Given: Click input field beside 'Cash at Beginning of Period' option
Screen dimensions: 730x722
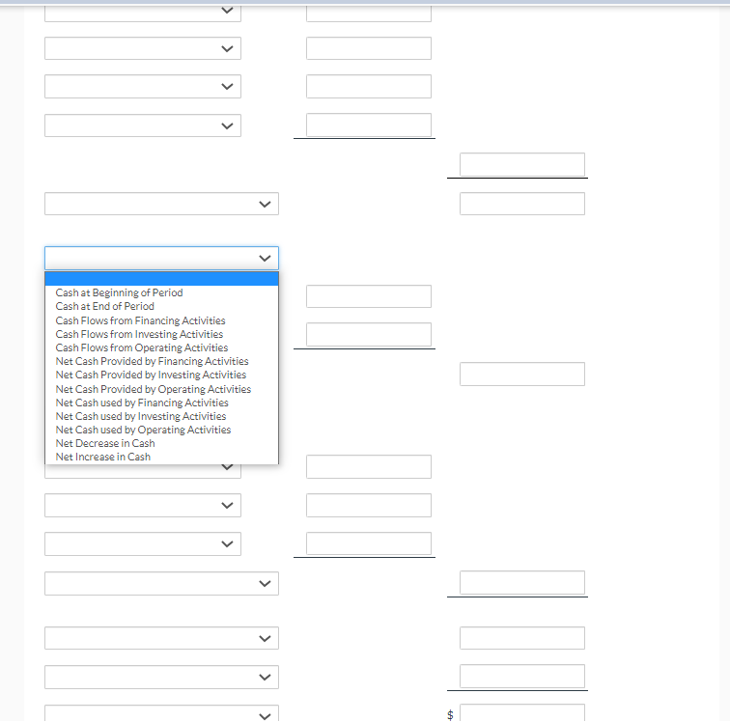Looking at the screenshot, I should [x=369, y=296].
